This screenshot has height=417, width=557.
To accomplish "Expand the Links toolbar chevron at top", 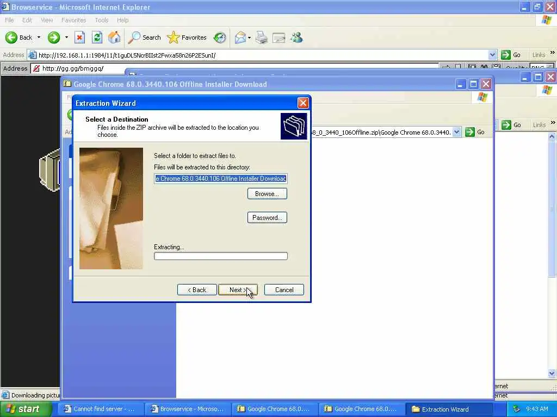I will 553,53.
